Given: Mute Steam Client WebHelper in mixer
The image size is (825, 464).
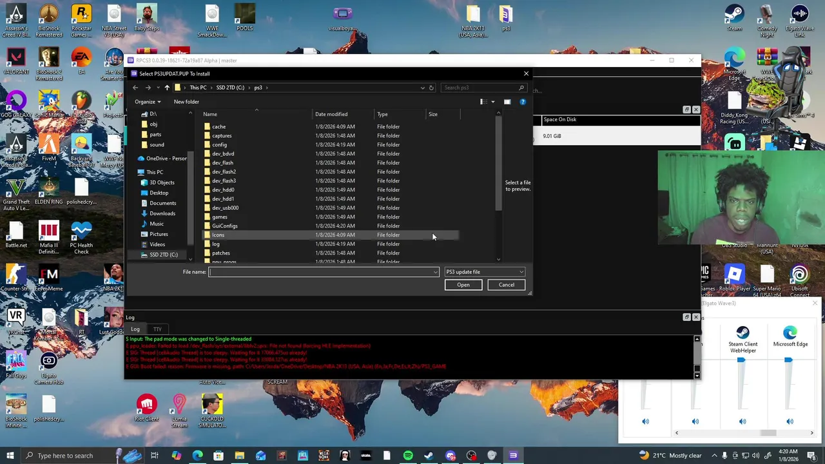Looking at the screenshot, I should tap(742, 421).
